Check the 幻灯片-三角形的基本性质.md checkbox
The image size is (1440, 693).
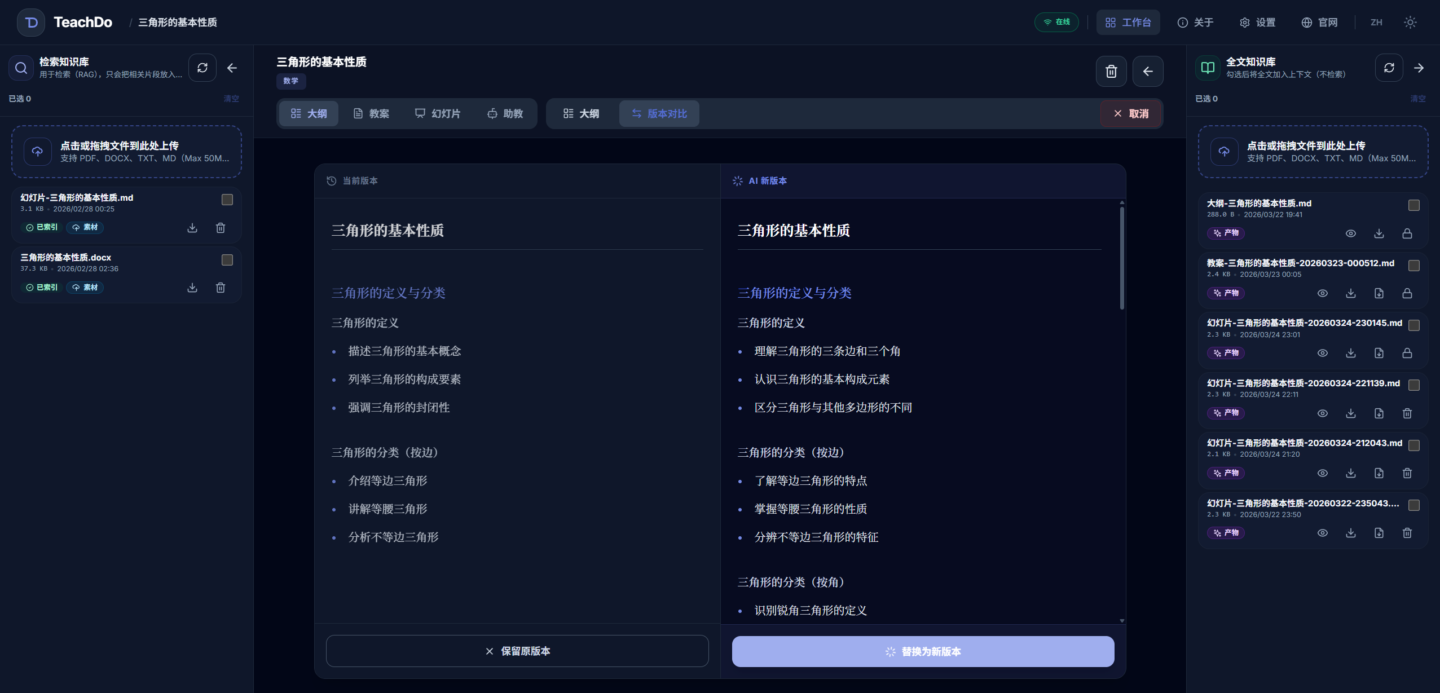coord(227,199)
